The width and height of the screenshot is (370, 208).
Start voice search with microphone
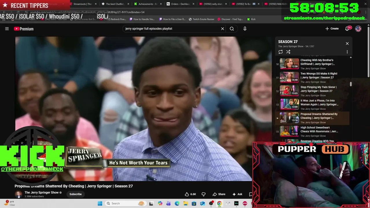245,29
